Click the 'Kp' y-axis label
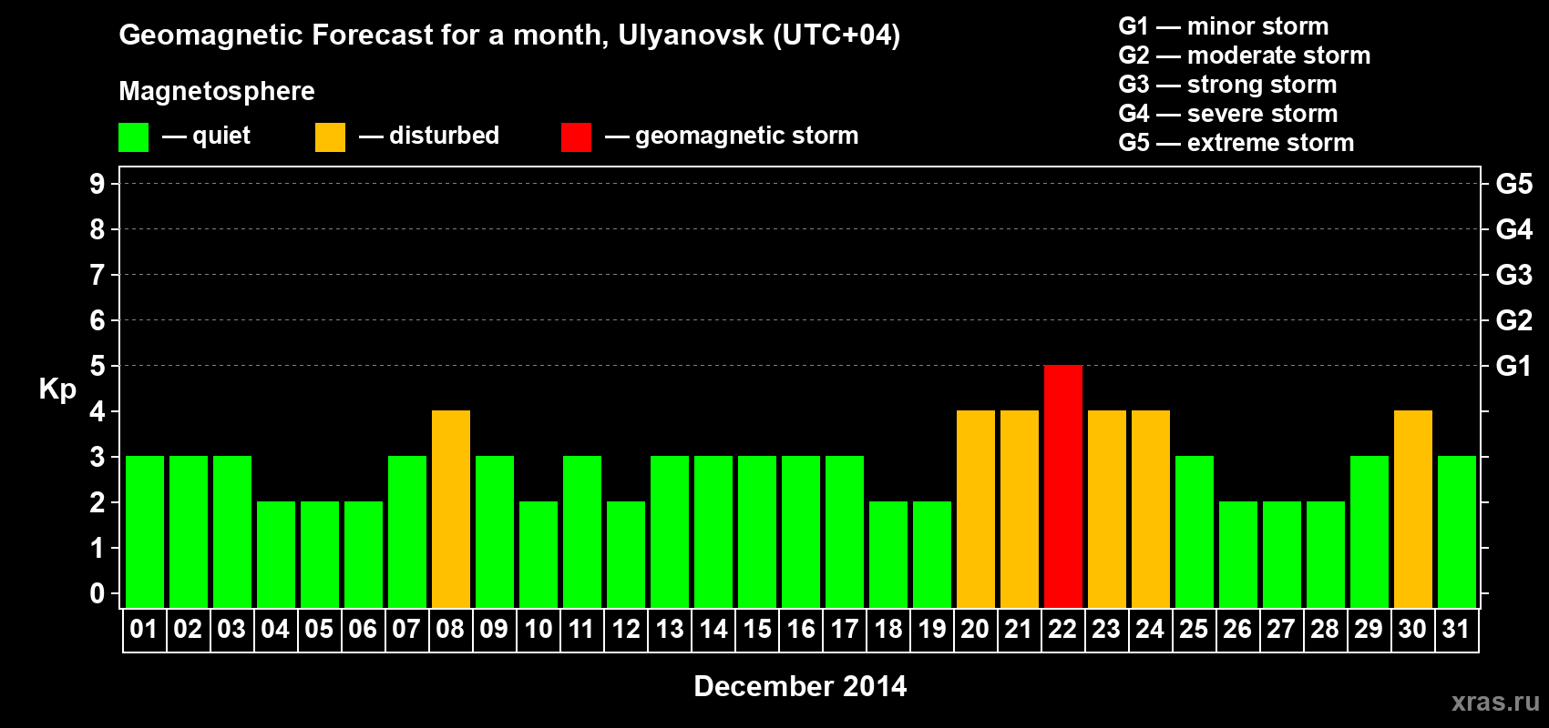 point(57,389)
